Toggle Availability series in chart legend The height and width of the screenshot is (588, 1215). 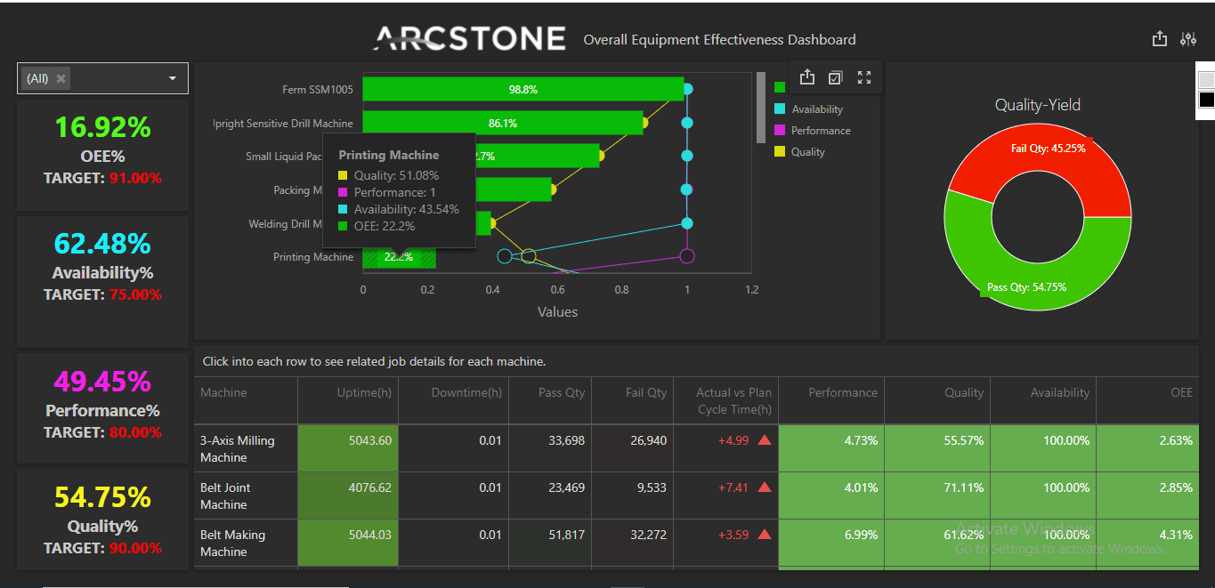[816, 109]
